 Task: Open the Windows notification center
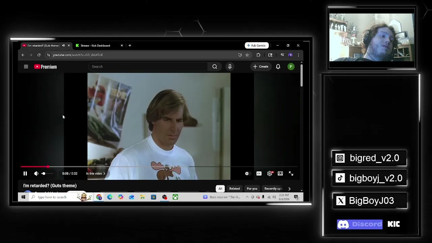tap(296, 197)
